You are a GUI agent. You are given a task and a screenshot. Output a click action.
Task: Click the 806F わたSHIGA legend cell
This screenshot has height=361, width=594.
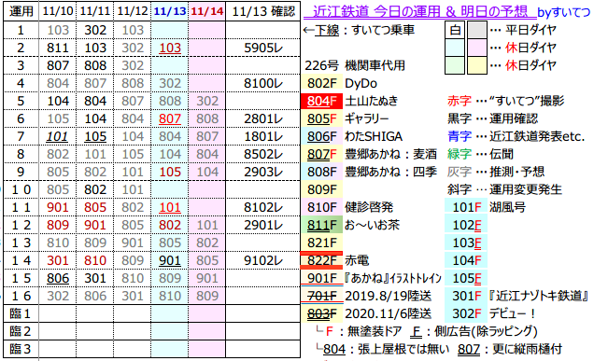(321, 136)
